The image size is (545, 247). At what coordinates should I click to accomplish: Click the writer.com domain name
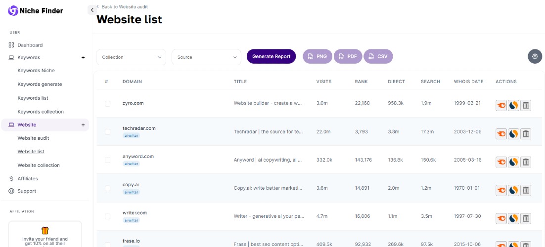135,212
